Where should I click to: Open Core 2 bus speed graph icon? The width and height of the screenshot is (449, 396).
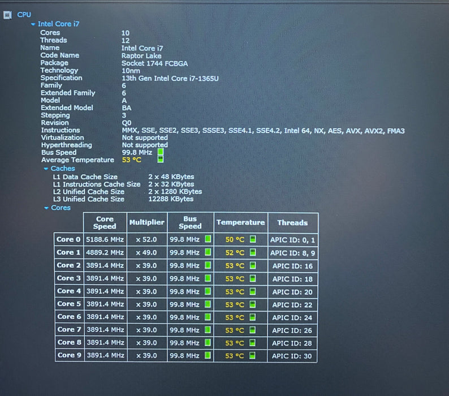click(x=208, y=265)
